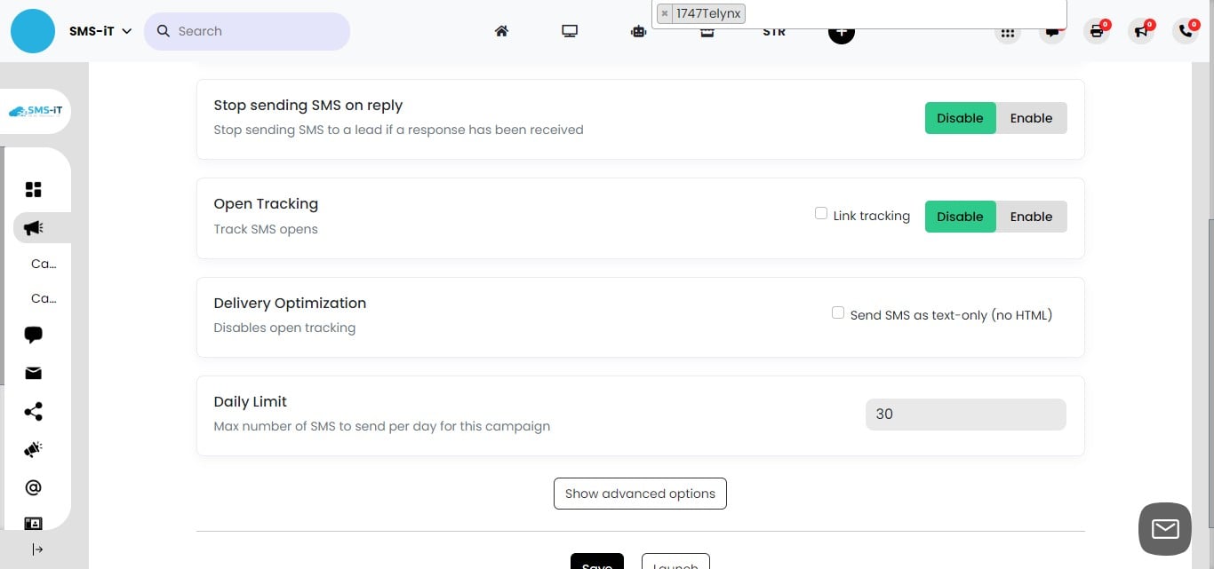Open the Home icon in top toolbar
The width and height of the screenshot is (1214, 569).
point(501,31)
